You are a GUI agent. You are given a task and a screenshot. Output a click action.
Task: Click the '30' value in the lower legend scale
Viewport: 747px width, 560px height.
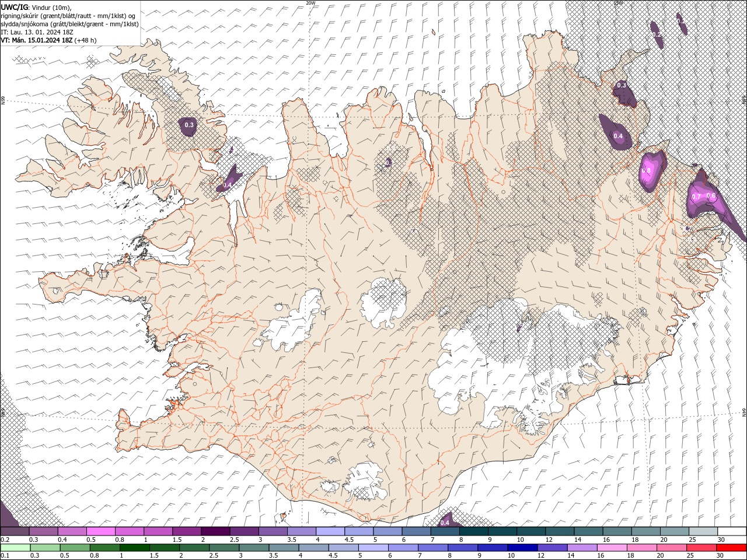click(x=721, y=555)
